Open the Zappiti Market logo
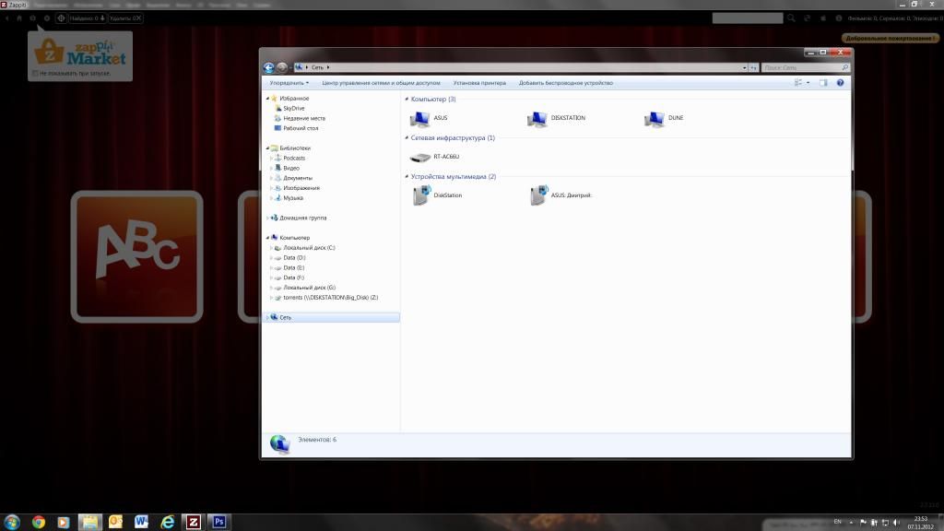 point(80,52)
